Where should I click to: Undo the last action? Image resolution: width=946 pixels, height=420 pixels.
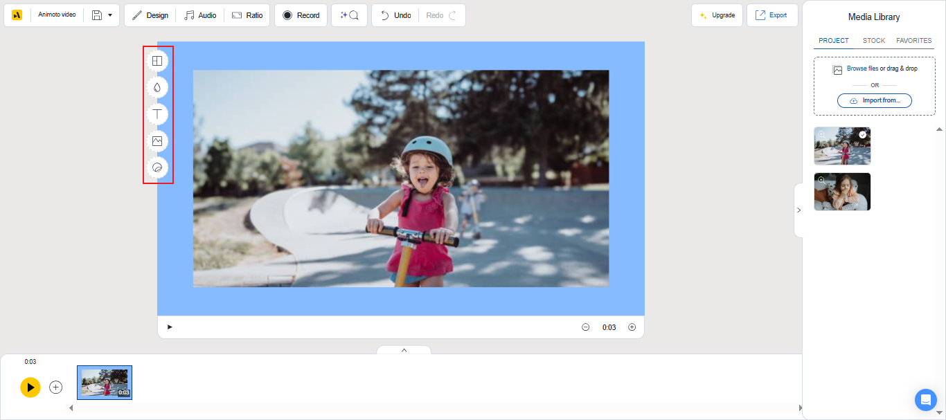[x=395, y=15]
